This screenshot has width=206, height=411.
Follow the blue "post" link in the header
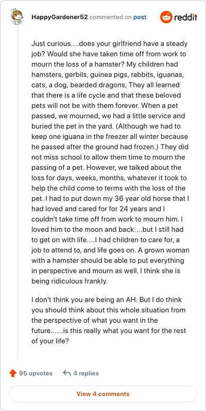pos(140,18)
